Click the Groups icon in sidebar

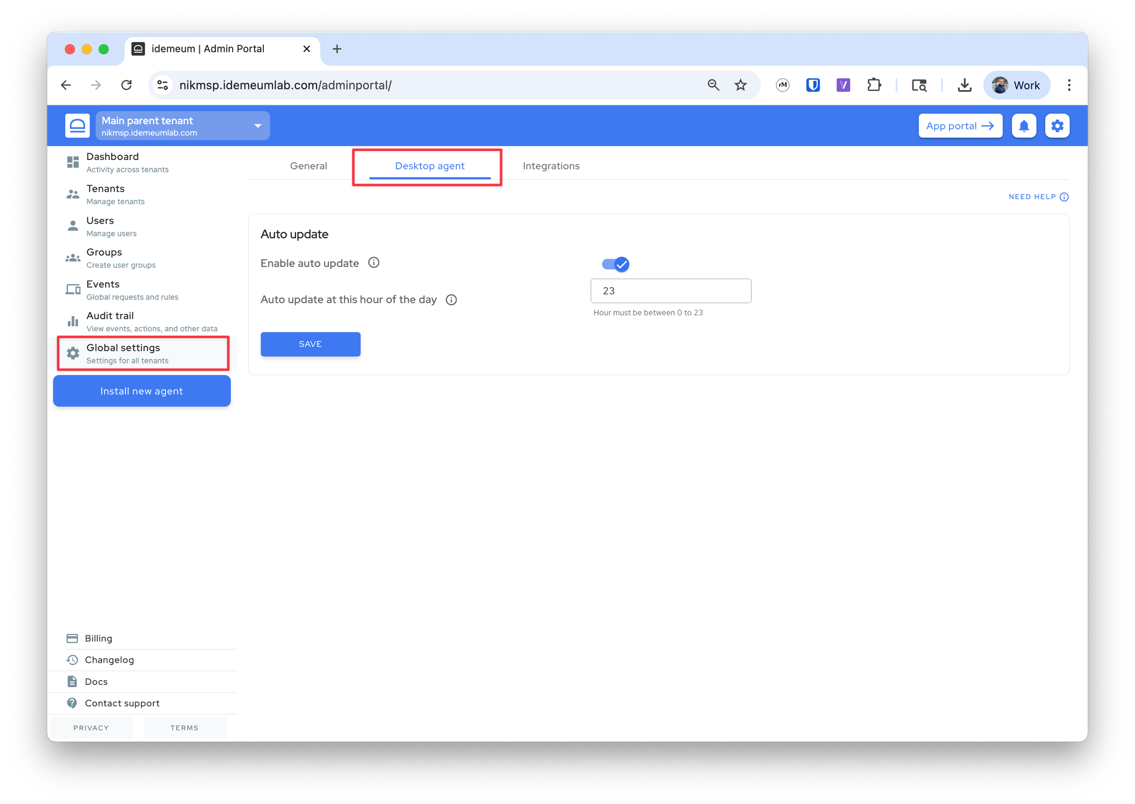(x=73, y=258)
